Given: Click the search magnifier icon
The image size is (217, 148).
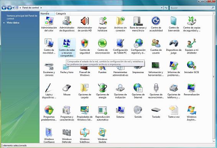Looking at the screenshot, I should (x=213, y=8).
